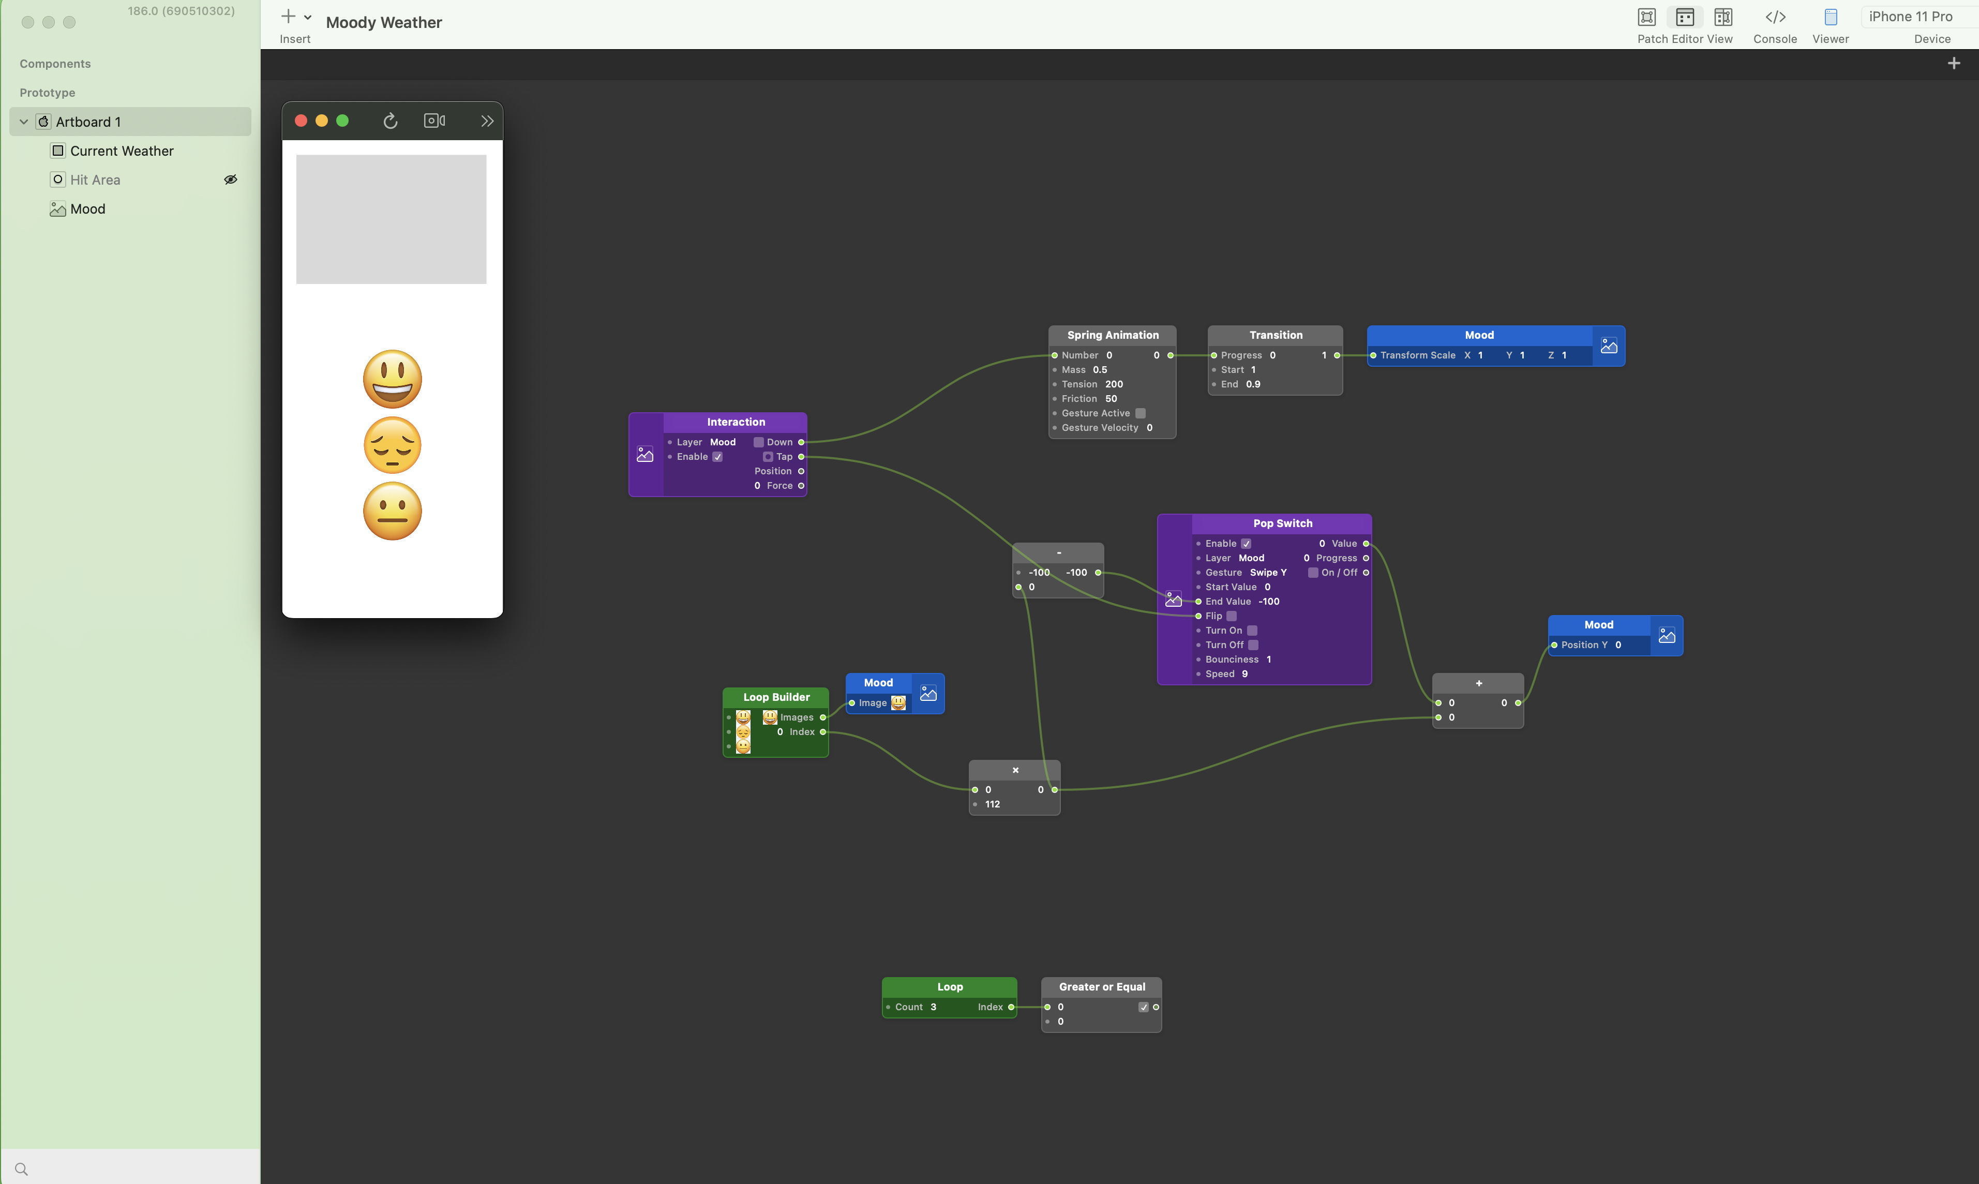Viewport: 1979px width, 1184px height.
Task: Click the Tension value 200 field
Action: coord(1114,384)
